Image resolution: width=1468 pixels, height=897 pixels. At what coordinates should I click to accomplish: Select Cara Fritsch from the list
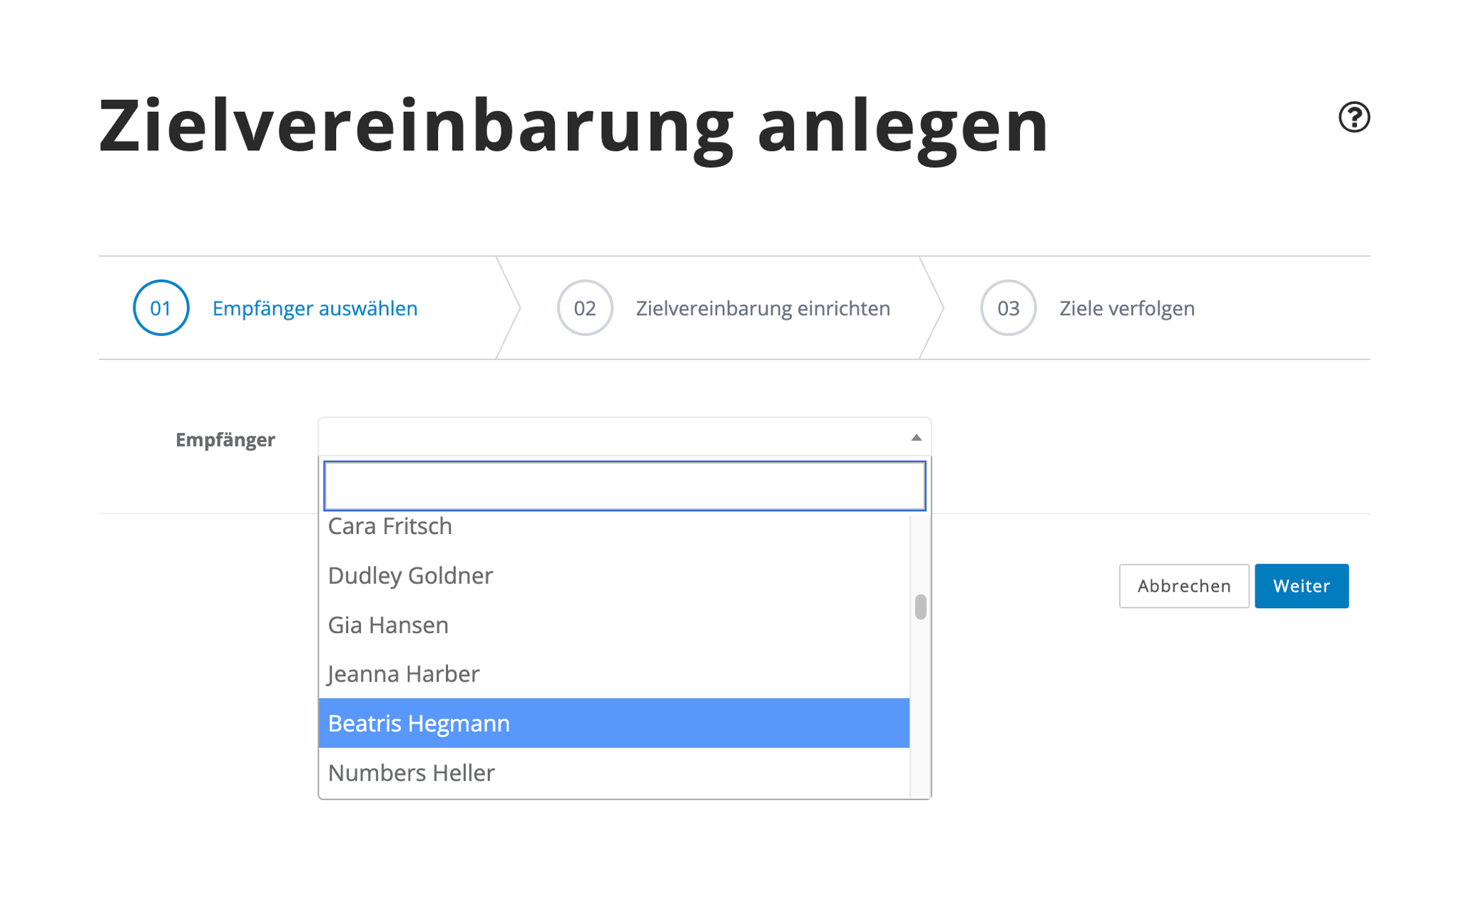click(x=613, y=527)
